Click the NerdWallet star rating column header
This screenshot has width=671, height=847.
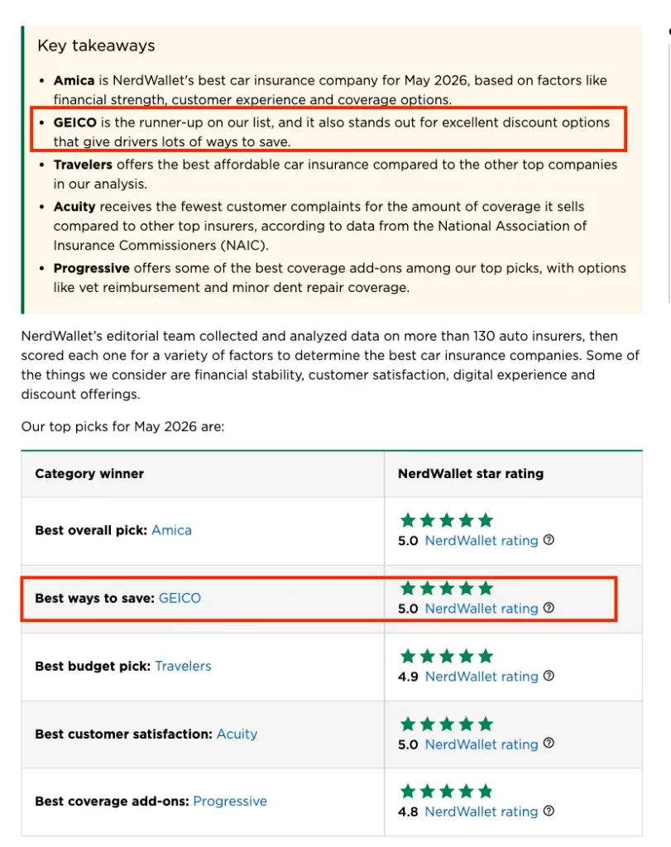pyautogui.click(x=471, y=474)
